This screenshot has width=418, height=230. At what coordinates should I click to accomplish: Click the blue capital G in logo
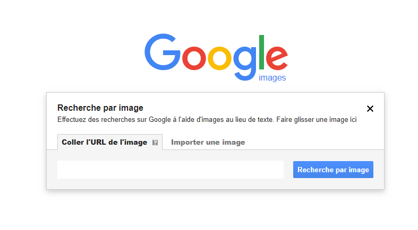click(162, 52)
